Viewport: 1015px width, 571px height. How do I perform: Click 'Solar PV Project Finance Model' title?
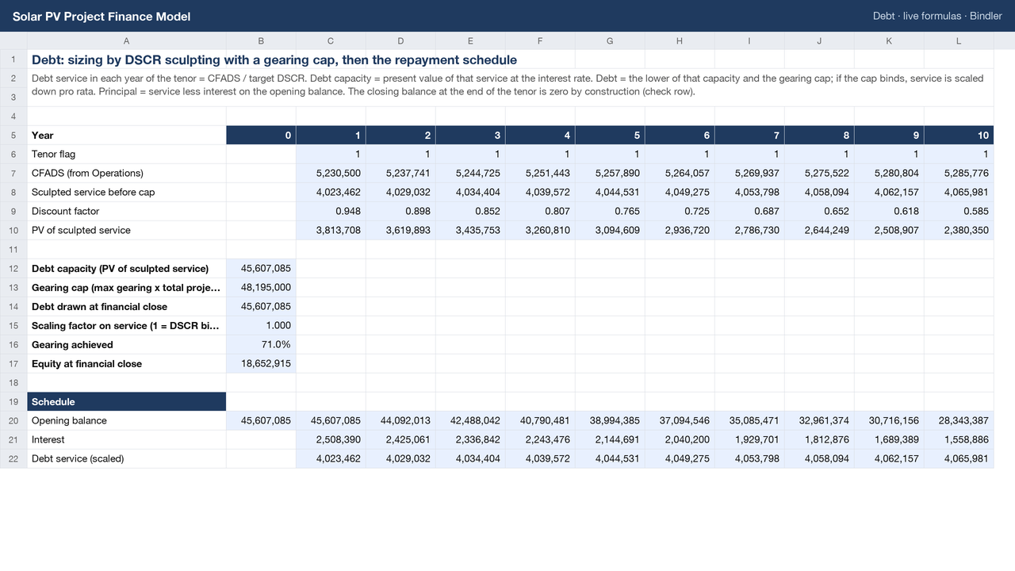pyautogui.click(x=101, y=16)
